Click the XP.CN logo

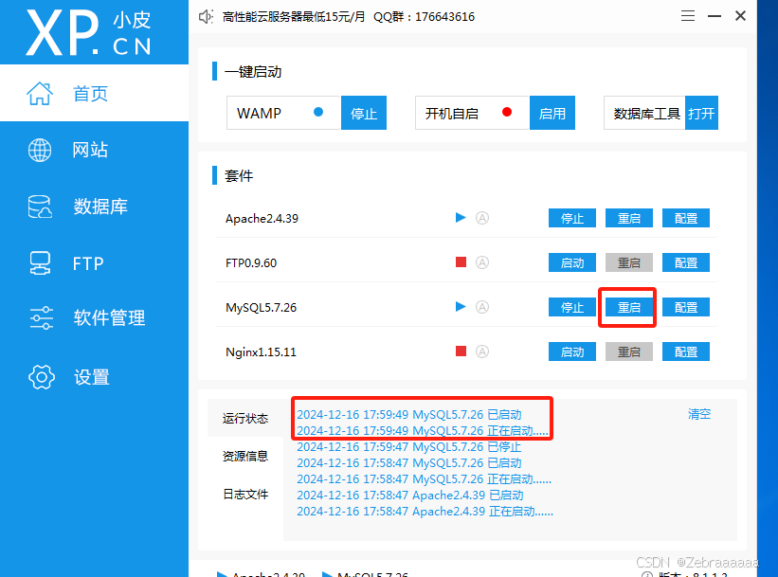click(88, 33)
